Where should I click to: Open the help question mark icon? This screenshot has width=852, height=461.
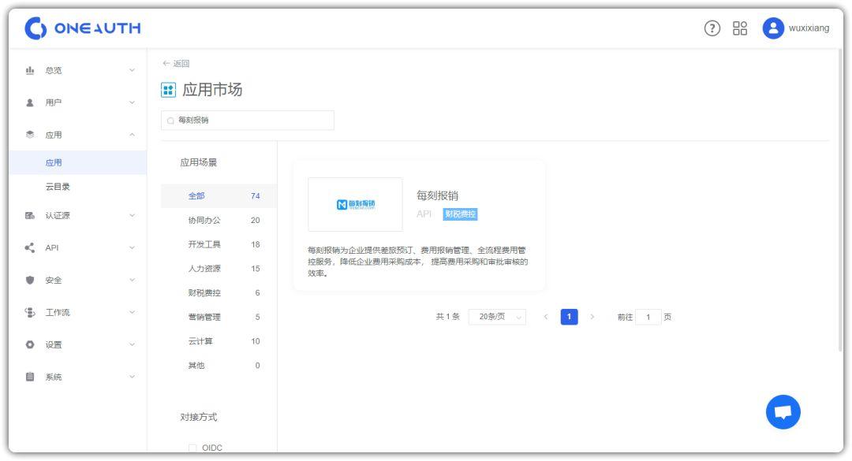(x=712, y=28)
